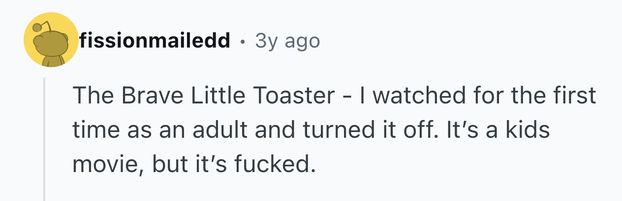Collapse the thread using the vertical line

44,139
